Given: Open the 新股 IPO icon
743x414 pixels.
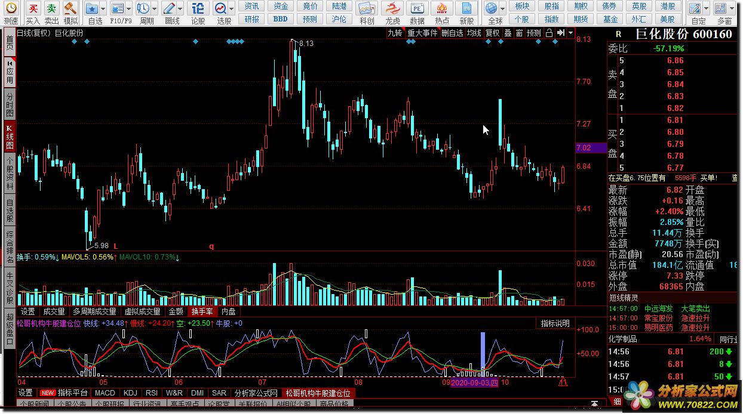Looking at the screenshot, I should pyautogui.click(x=466, y=8).
